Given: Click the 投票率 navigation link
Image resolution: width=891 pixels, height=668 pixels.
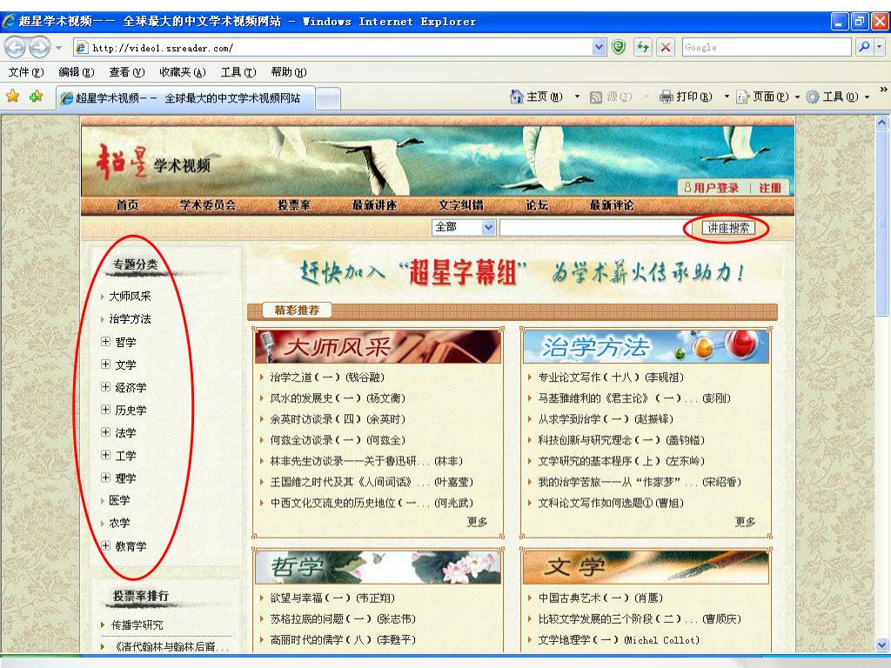Looking at the screenshot, I should (x=294, y=205).
